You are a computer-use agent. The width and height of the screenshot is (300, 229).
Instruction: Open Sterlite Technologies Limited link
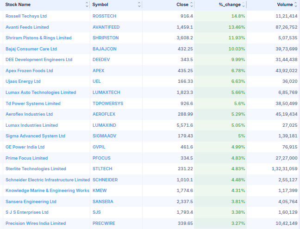36,169
